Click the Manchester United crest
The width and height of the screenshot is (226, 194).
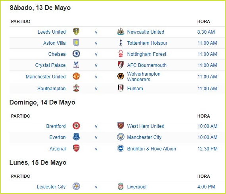76,76
